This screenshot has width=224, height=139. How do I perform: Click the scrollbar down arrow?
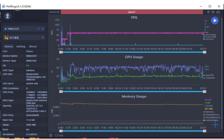(222, 131)
